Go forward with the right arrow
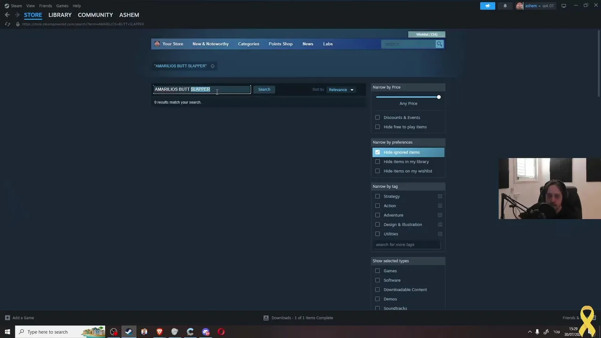601x338 pixels. 17,15
